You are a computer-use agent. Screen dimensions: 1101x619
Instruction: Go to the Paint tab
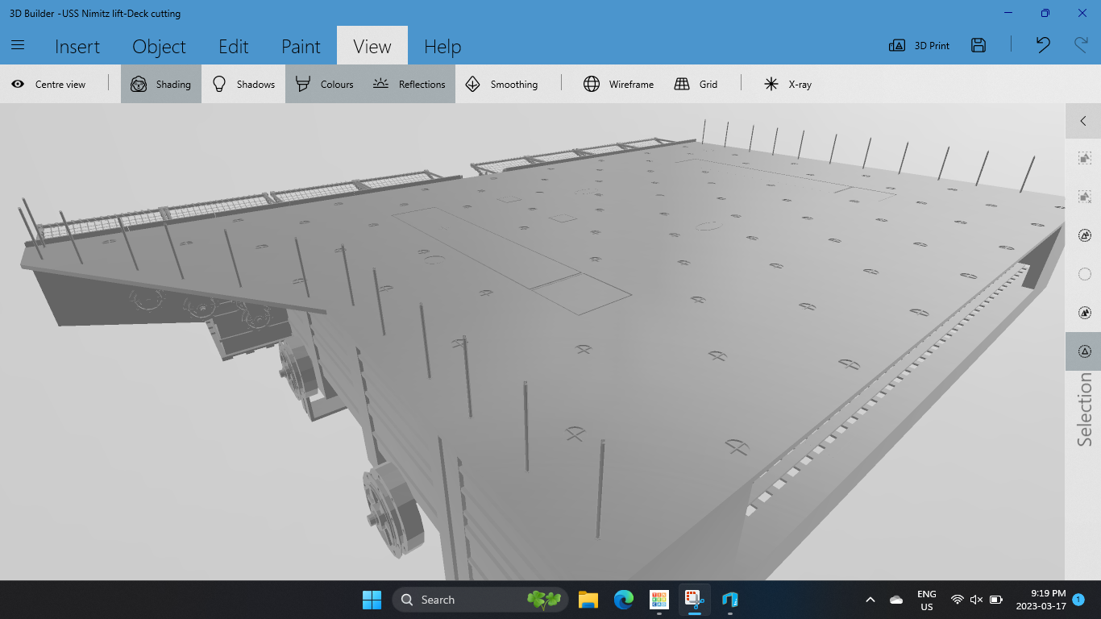[x=301, y=47]
